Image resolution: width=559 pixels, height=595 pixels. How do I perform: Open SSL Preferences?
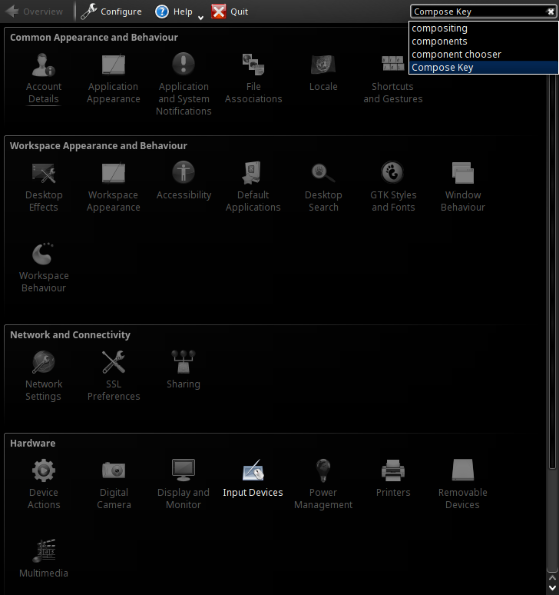114,376
